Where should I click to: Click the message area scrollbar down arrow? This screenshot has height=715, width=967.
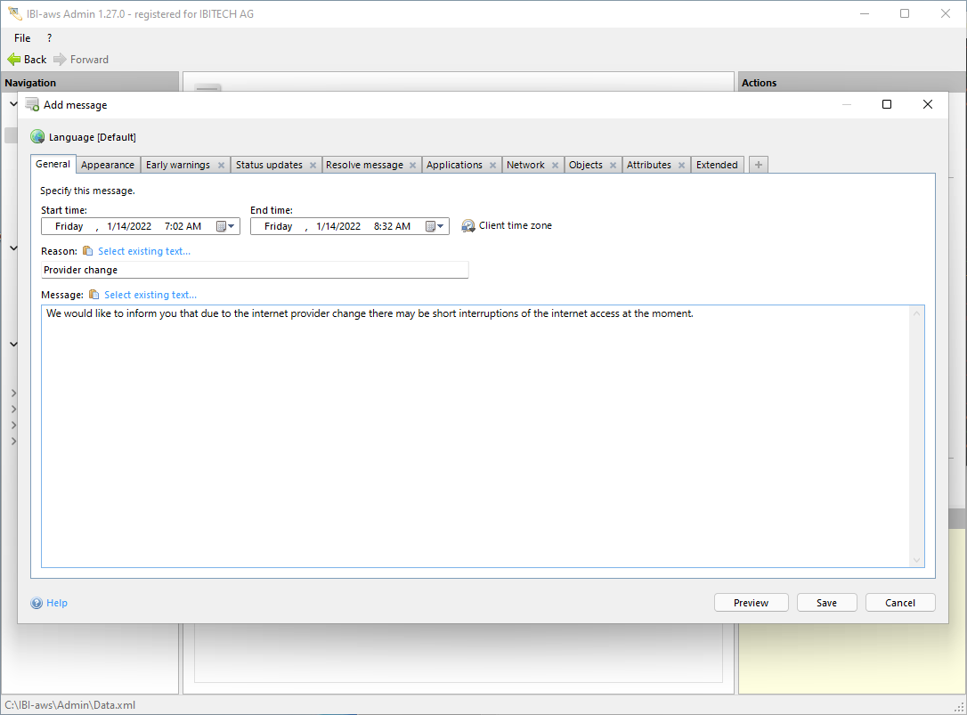click(916, 560)
